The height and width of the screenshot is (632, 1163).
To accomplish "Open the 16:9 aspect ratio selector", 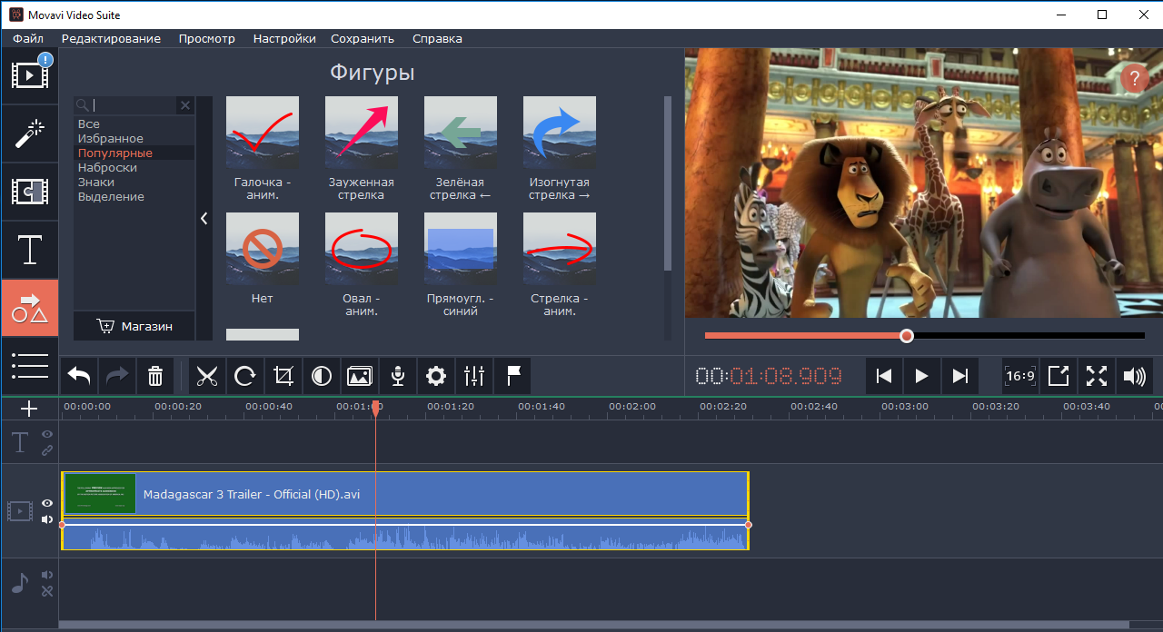I will pyautogui.click(x=1020, y=376).
